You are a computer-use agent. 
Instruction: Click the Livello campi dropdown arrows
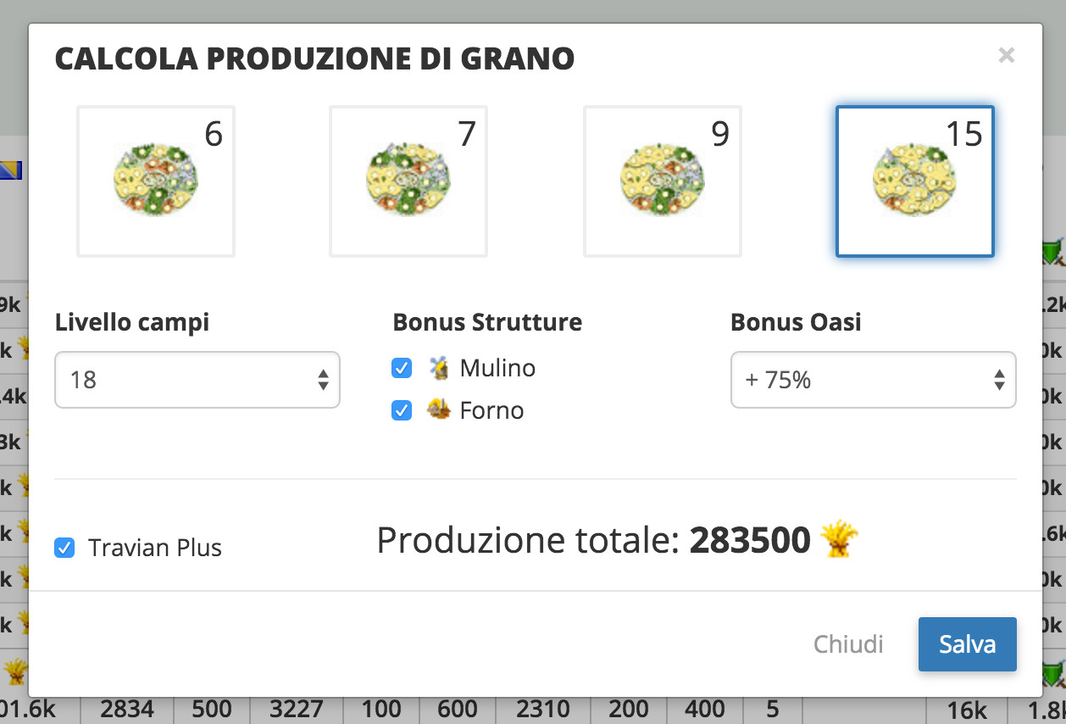pos(323,380)
